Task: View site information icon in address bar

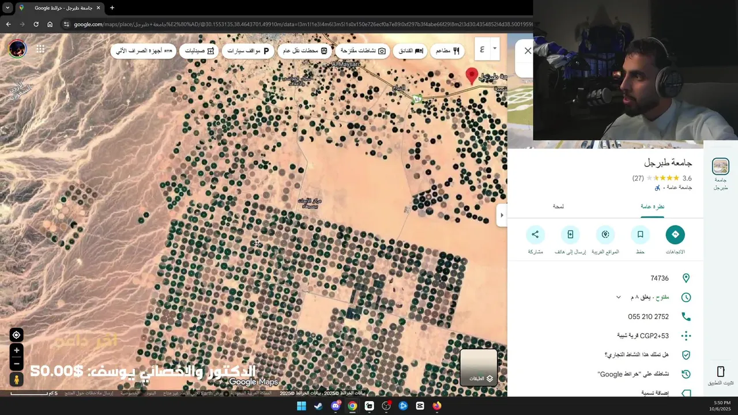Action: pos(66,24)
